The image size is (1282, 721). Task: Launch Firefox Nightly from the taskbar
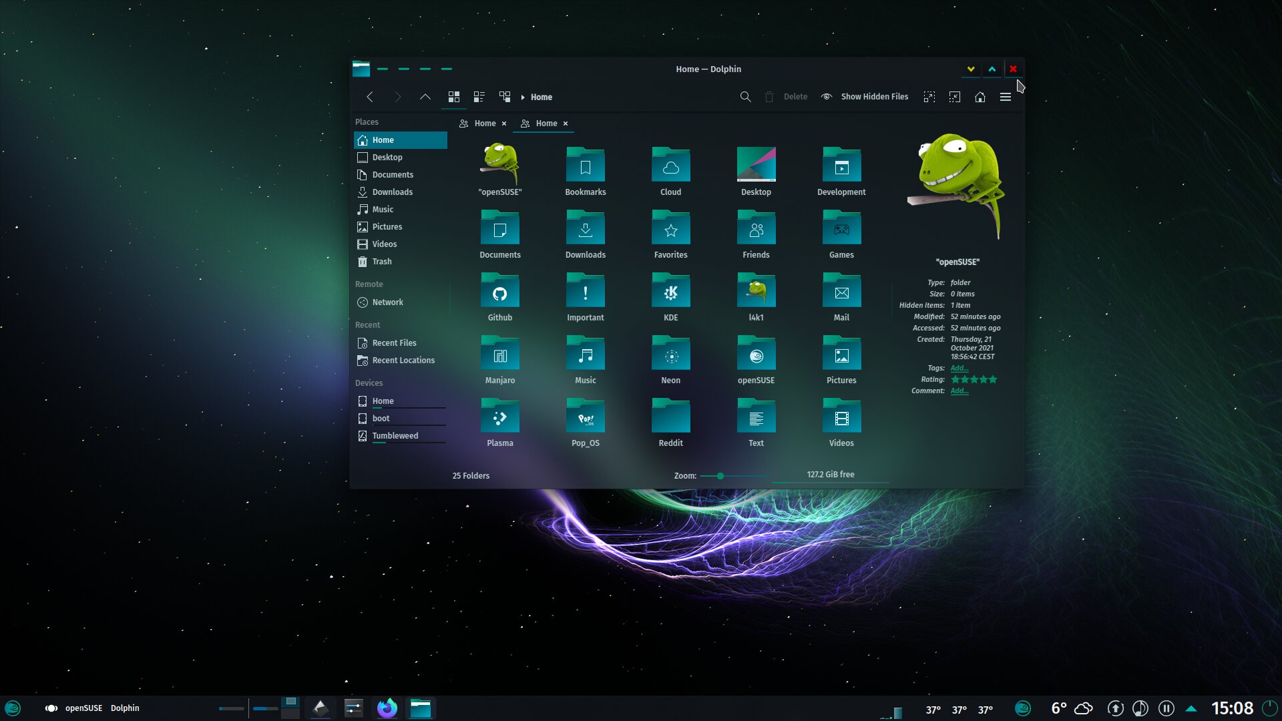[387, 708]
